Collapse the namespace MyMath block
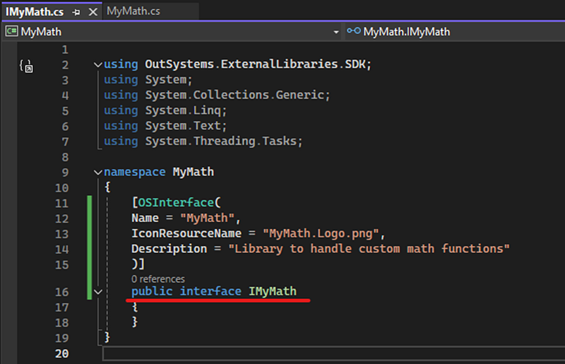This screenshot has height=364, width=565. click(97, 172)
